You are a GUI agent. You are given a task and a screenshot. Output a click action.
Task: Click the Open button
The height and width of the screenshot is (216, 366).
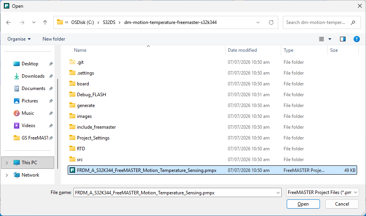pos(303,204)
